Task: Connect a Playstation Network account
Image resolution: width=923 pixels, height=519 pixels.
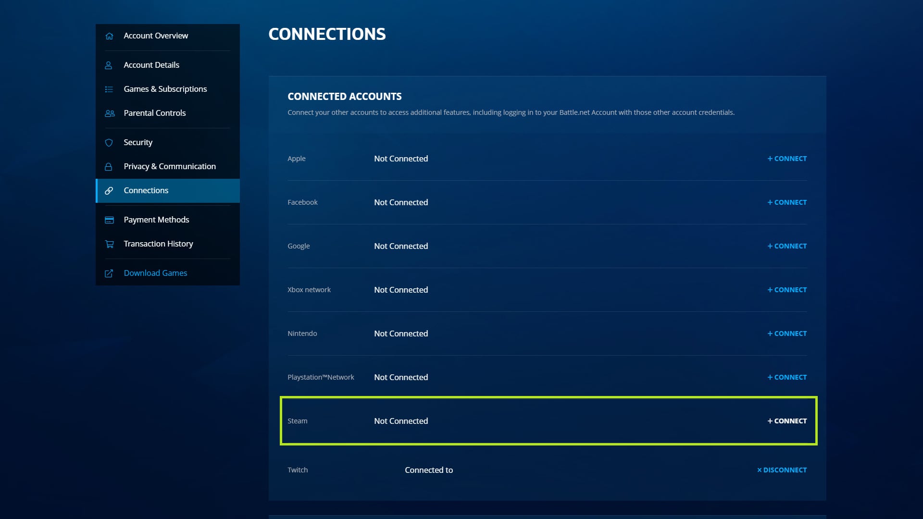Action: (787, 377)
